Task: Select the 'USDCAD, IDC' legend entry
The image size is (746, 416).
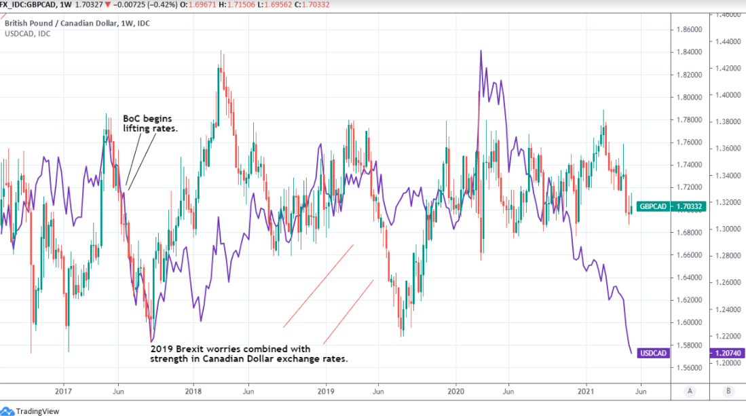Action: click(28, 34)
